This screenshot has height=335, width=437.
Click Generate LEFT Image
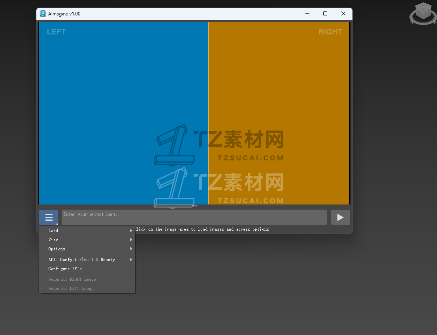pyautogui.click(x=71, y=288)
